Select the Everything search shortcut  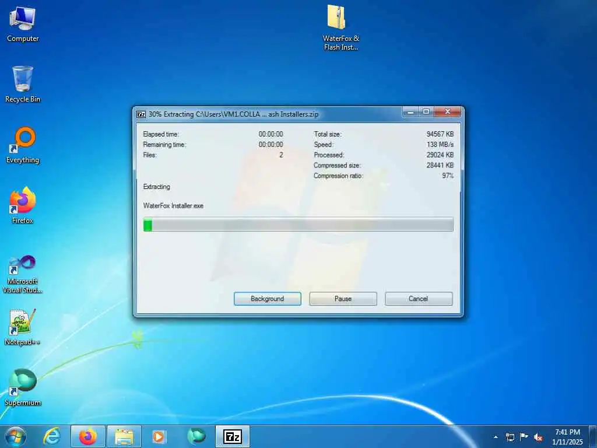point(23,145)
